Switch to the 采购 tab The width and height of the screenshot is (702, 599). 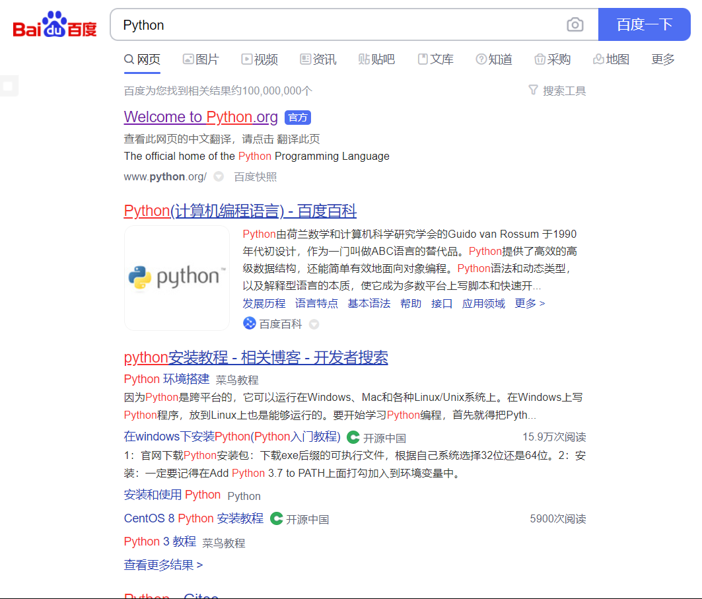[x=553, y=59]
